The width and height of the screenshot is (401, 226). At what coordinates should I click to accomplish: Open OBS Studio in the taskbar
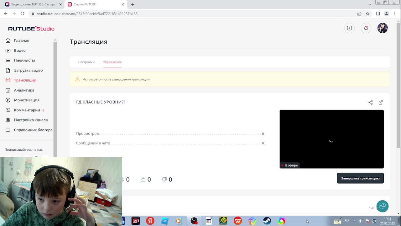point(194,221)
